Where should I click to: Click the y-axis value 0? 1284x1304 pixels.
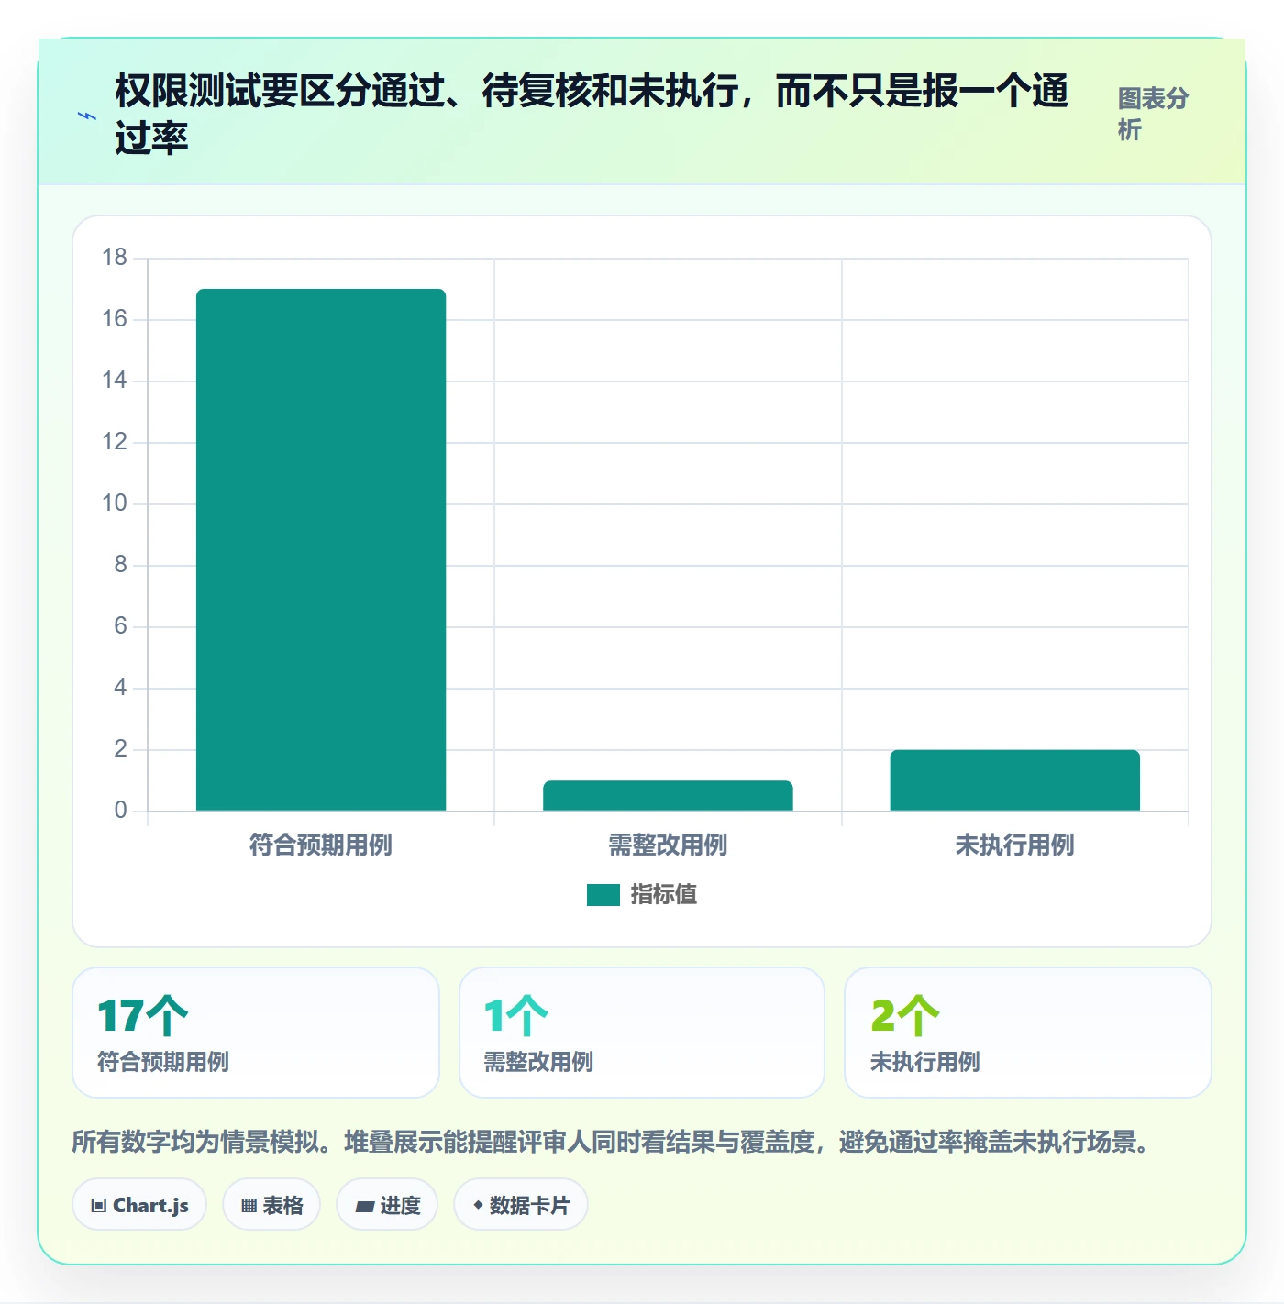120,811
